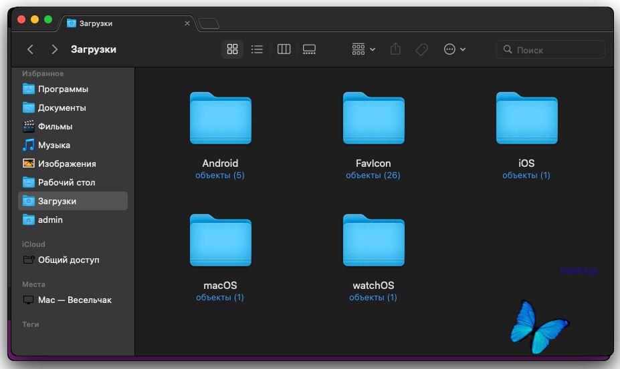Select Mac — Весельчак under Места
Image resolution: width=620 pixels, height=369 pixels.
point(73,300)
